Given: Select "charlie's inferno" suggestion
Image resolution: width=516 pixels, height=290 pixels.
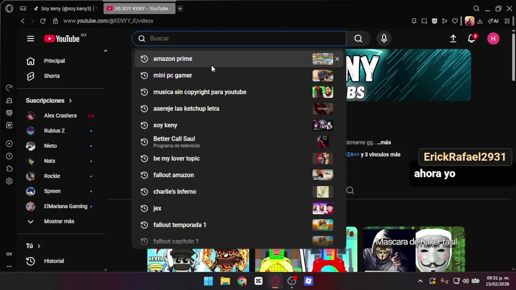Looking at the screenshot, I should [239, 192].
